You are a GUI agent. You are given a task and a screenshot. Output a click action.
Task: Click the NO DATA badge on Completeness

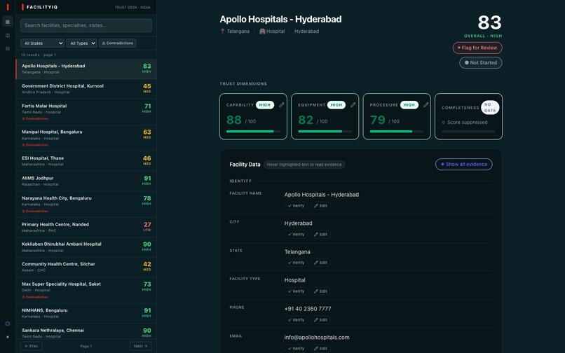tap(490, 107)
